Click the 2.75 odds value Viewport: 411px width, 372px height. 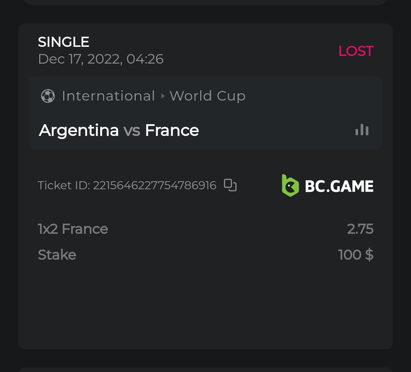tap(360, 229)
